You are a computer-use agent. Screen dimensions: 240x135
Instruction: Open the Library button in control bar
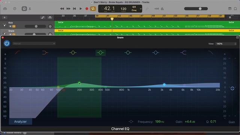[x=5, y=9]
